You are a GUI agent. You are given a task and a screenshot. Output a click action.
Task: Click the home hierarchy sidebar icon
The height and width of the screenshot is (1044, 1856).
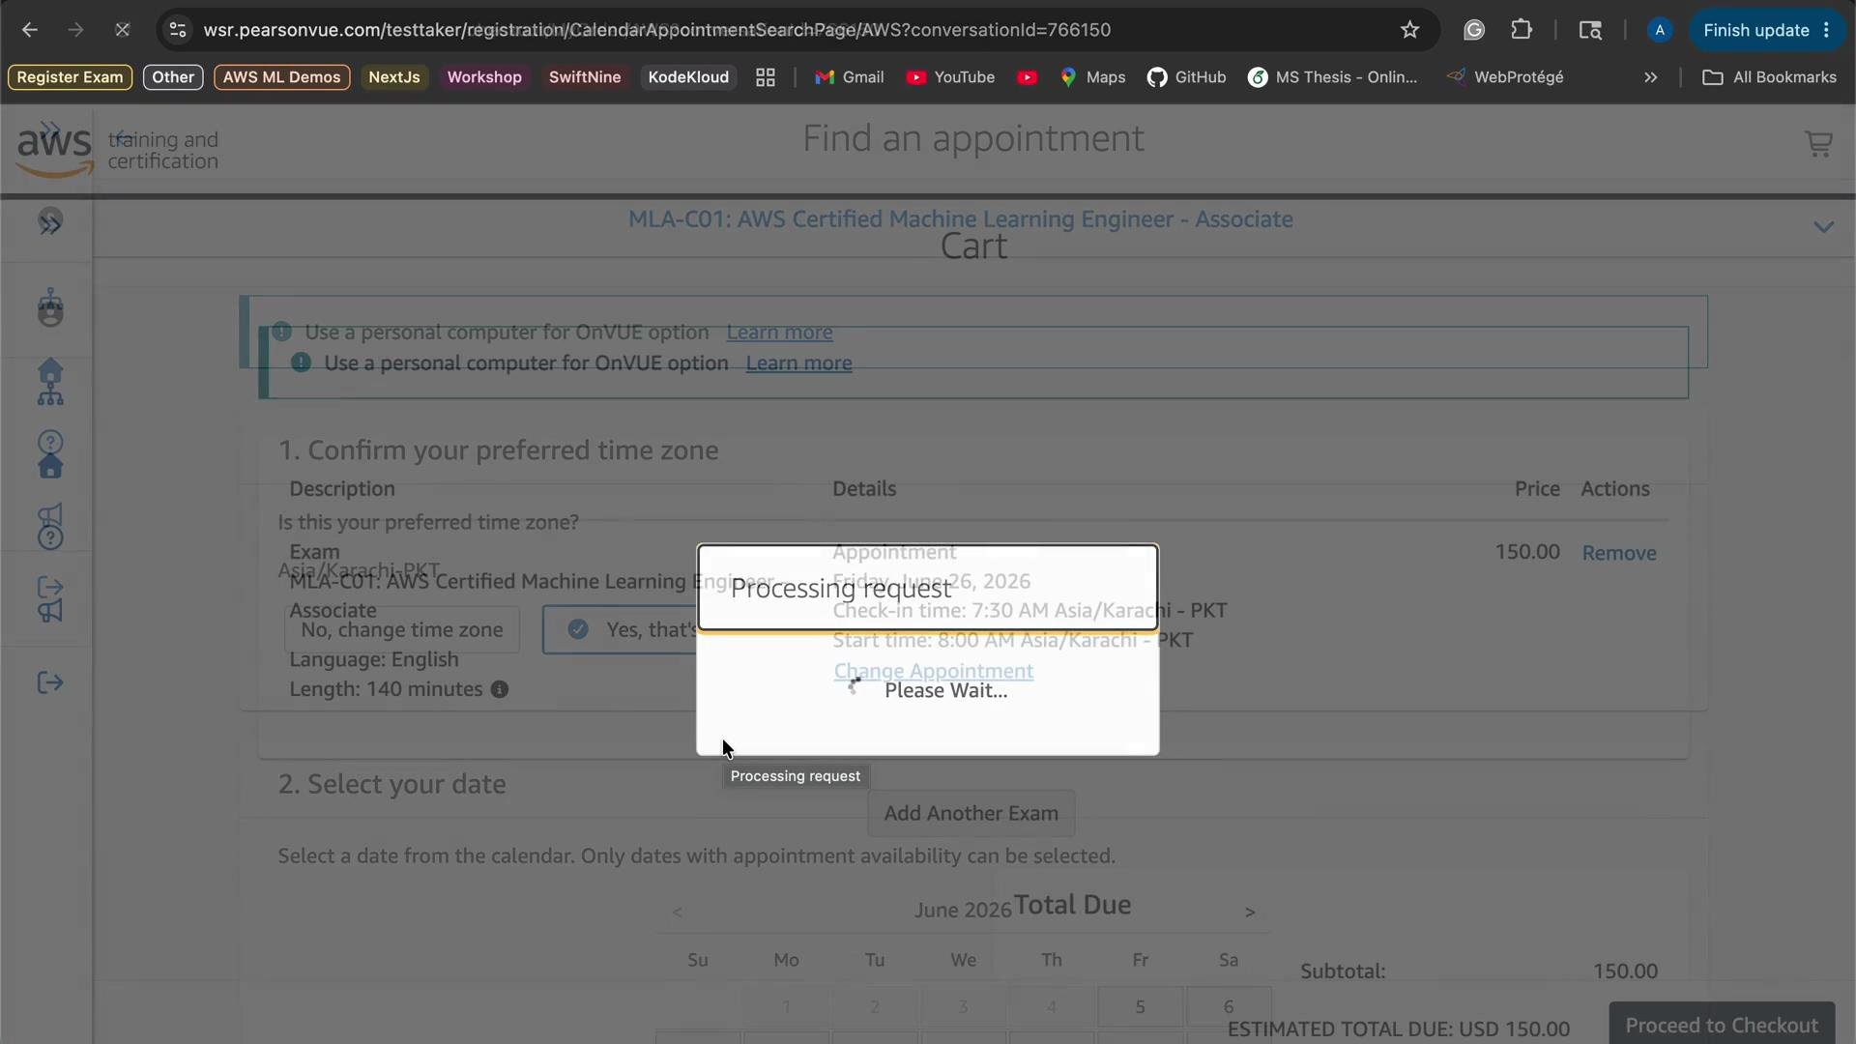[x=50, y=382]
